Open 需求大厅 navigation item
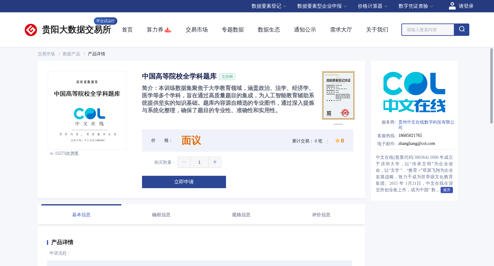 click(x=341, y=30)
